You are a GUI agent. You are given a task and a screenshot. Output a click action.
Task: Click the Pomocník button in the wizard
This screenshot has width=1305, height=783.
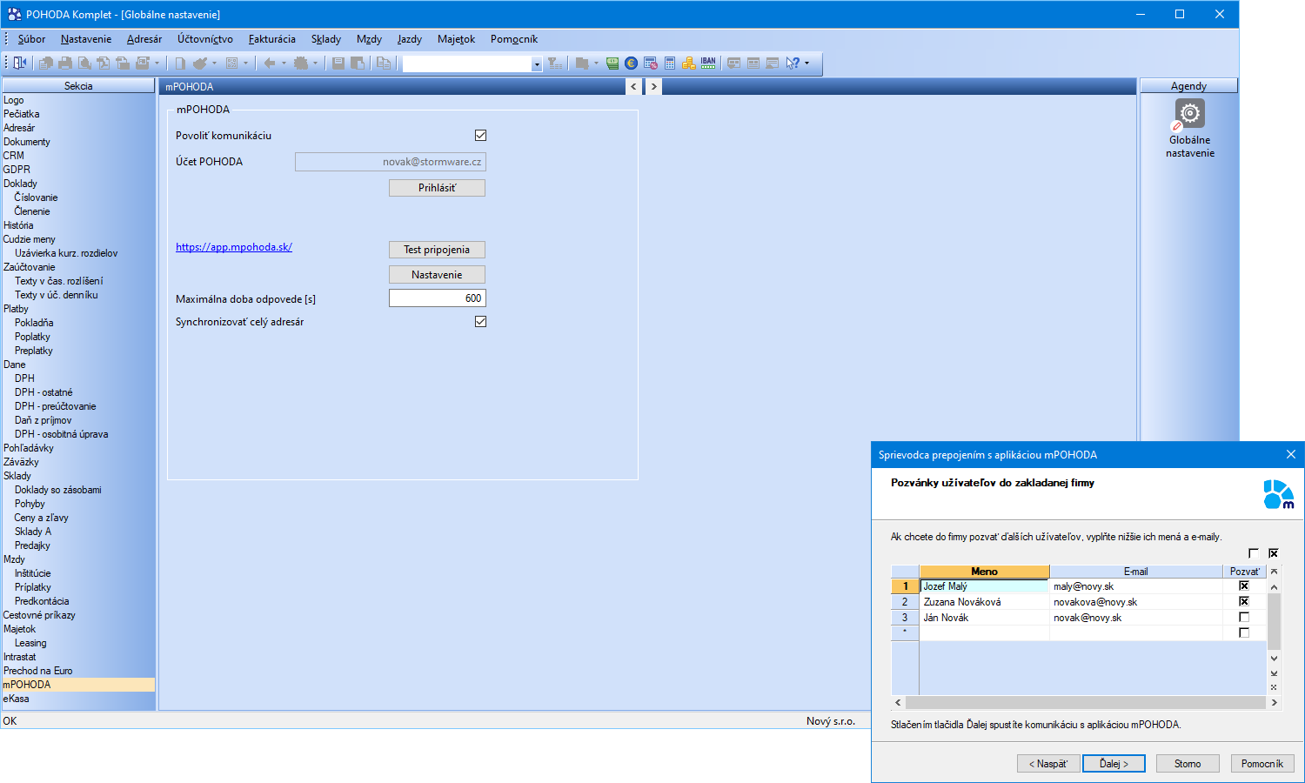coord(1262,764)
